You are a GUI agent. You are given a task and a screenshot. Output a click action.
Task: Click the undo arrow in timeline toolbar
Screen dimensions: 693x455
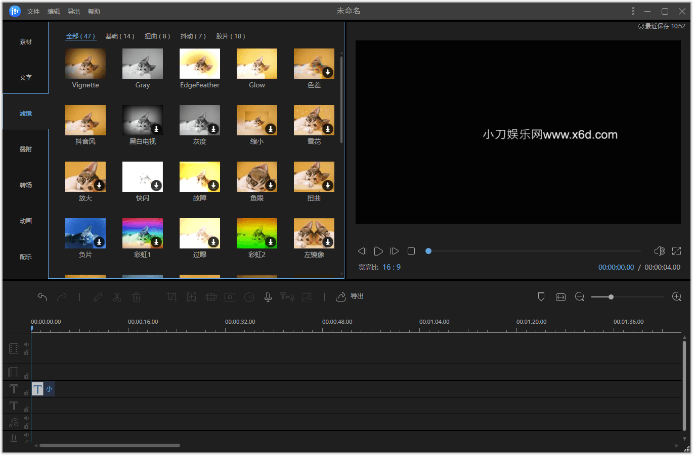pyautogui.click(x=42, y=297)
